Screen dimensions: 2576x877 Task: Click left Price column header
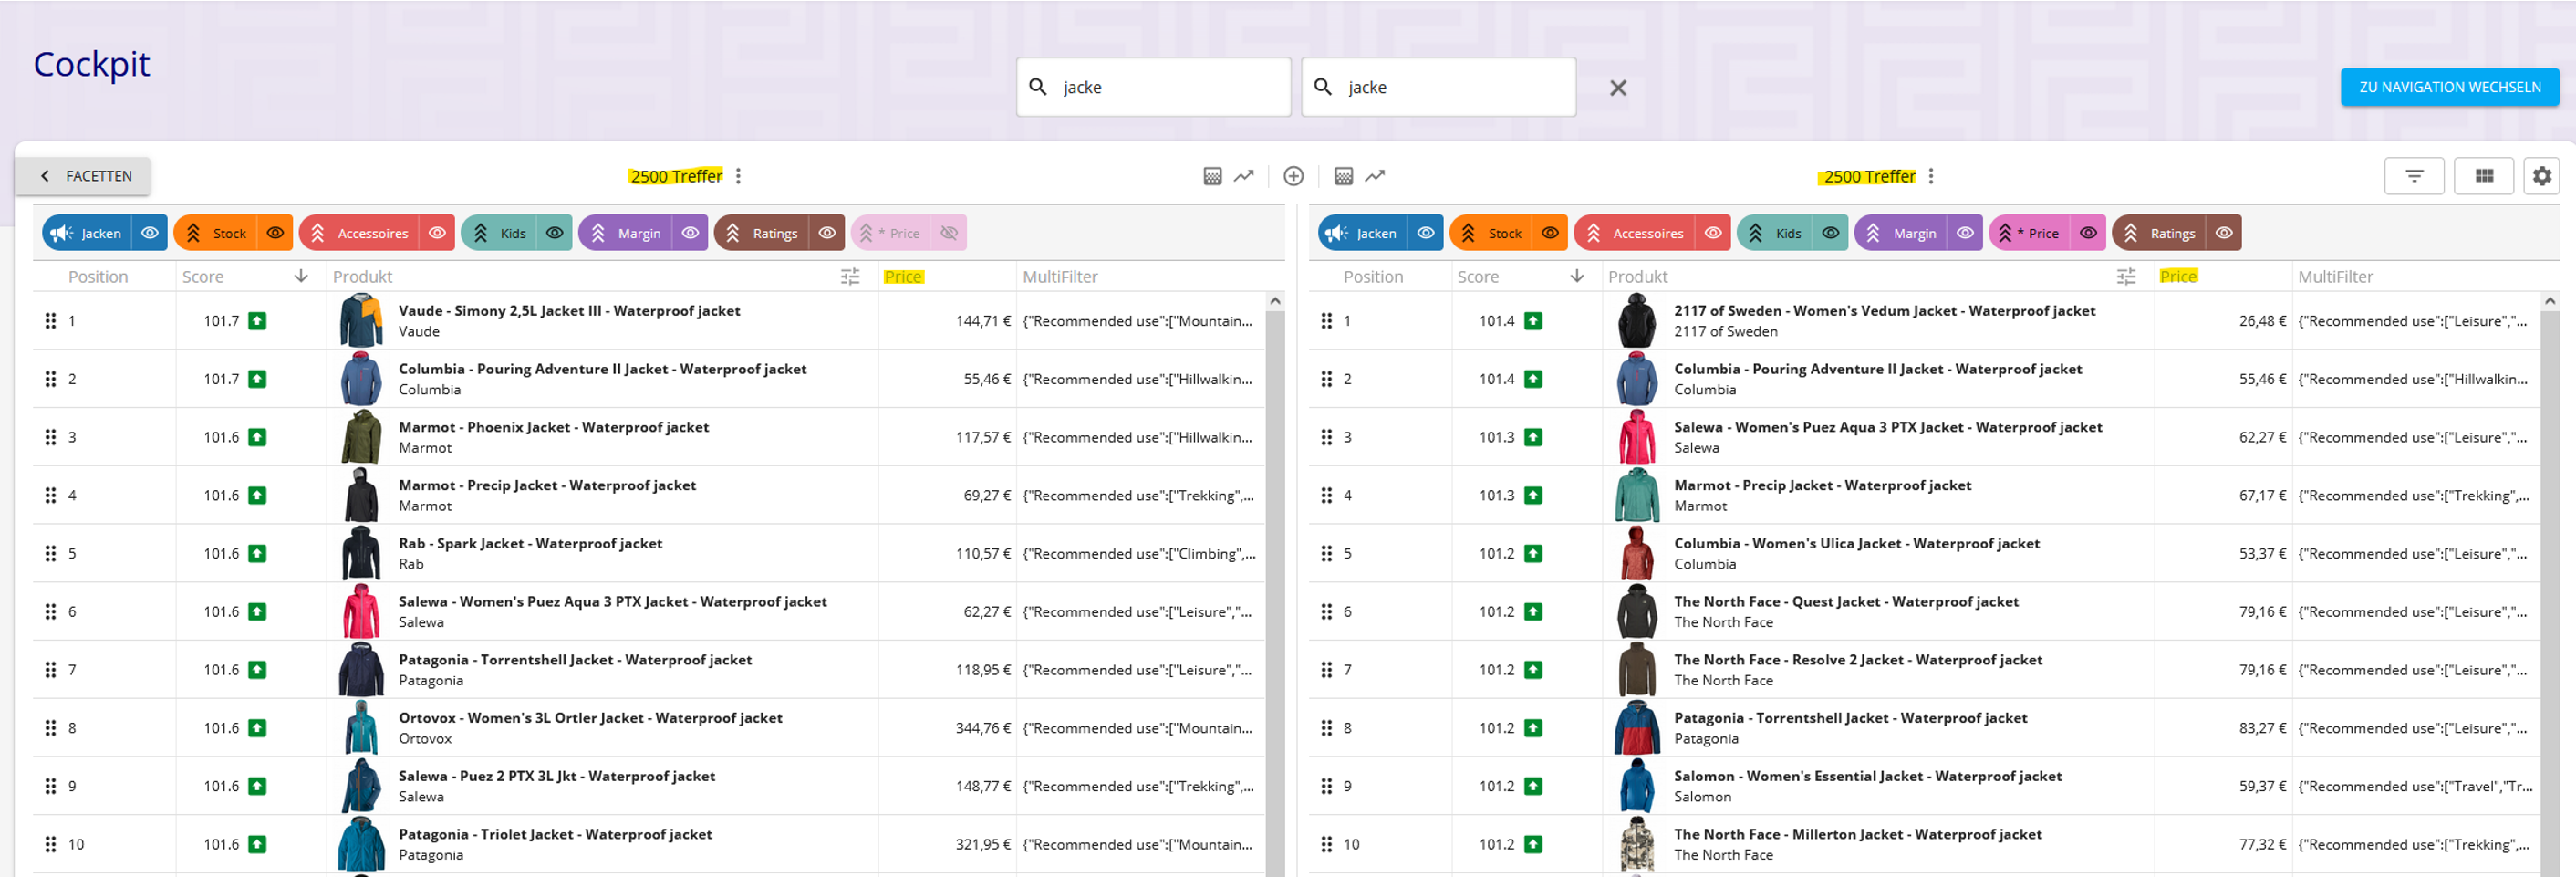pos(903,276)
